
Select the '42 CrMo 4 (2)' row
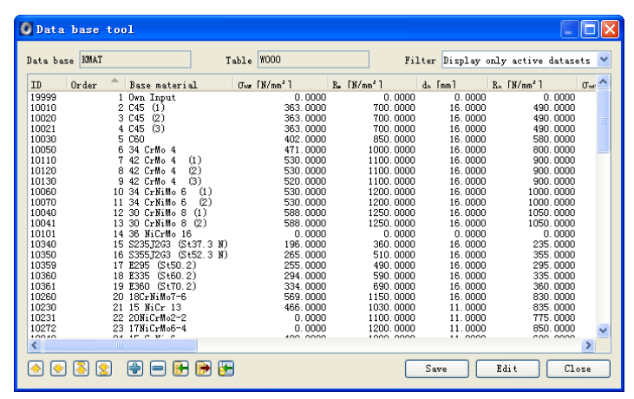(x=312, y=171)
